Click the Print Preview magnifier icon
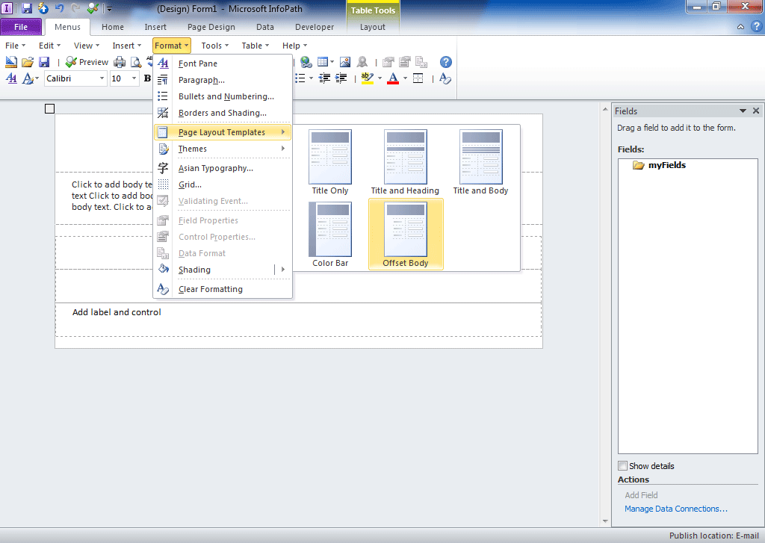Image resolution: width=765 pixels, height=543 pixels. tap(136, 62)
